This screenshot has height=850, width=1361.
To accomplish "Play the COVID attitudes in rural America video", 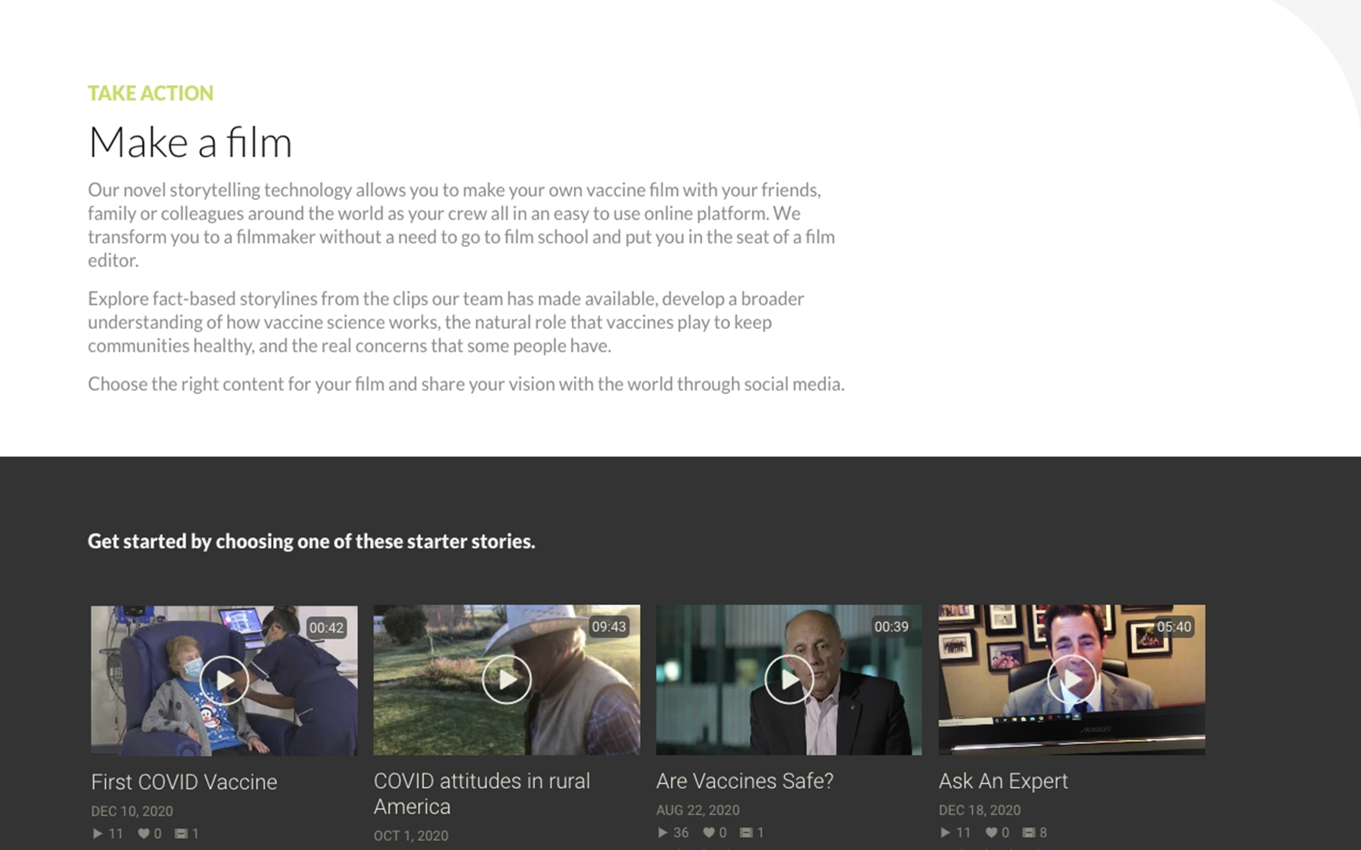I will (x=506, y=679).
